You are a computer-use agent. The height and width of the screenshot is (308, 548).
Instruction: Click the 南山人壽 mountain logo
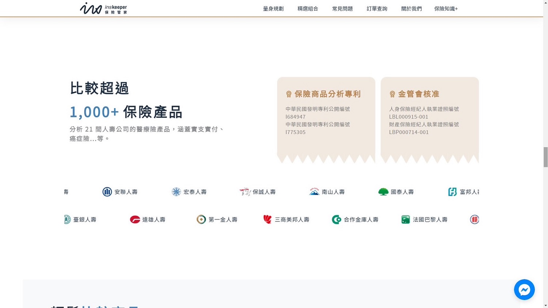point(314,192)
